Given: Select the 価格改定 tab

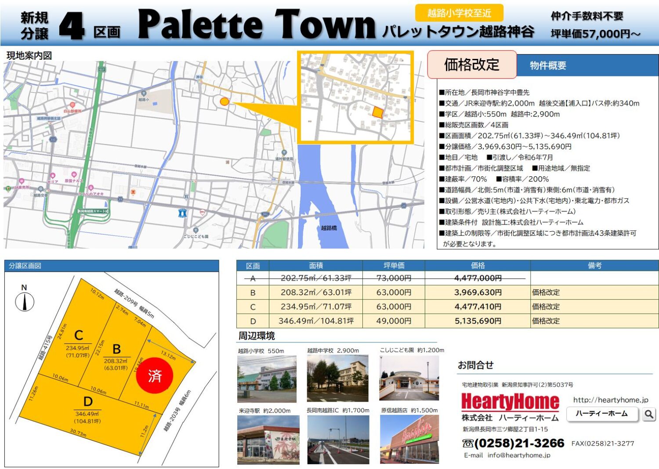Looking at the screenshot, I should pyautogui.click(x=471, y=65).
